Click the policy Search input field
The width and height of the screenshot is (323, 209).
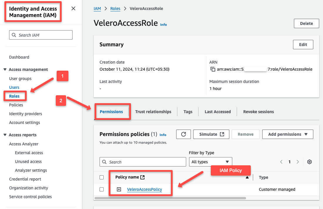(x=143, y=162)
